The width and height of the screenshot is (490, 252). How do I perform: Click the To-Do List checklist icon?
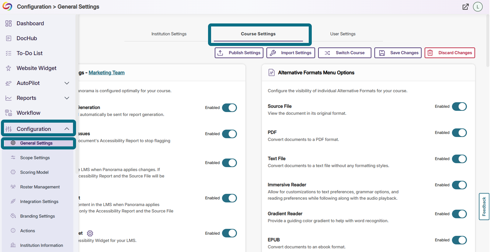click(x=9, y=53)
